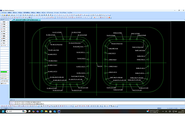Open the ウィンドウ menu
This screenshot has width=185, height=123.
click(x=63, y=13)
